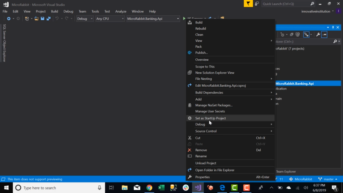Click the Show All Files icon

[x=298, y=35]
